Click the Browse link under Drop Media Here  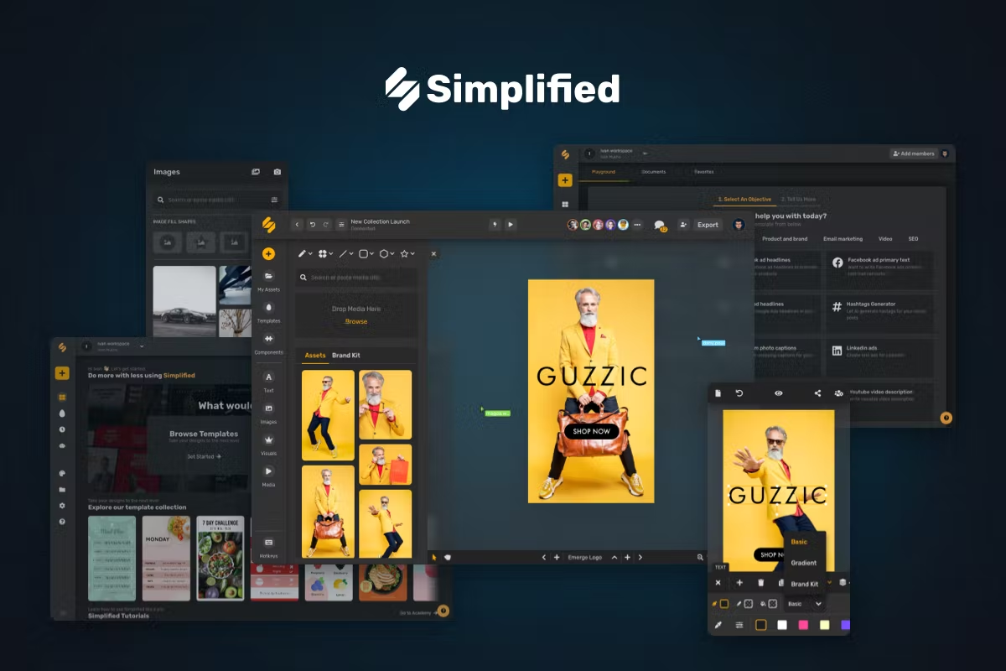click(x=356, y=321)
